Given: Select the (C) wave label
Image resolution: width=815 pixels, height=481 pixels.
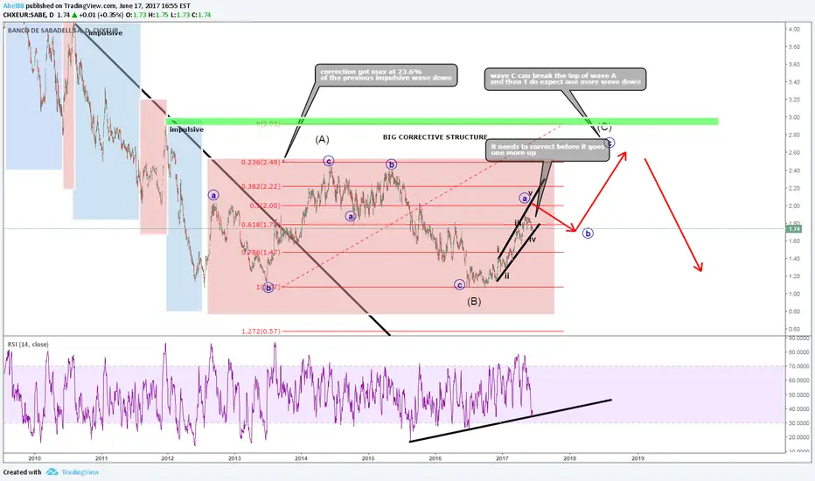Looking at the screenshot, I should point(604,127).
